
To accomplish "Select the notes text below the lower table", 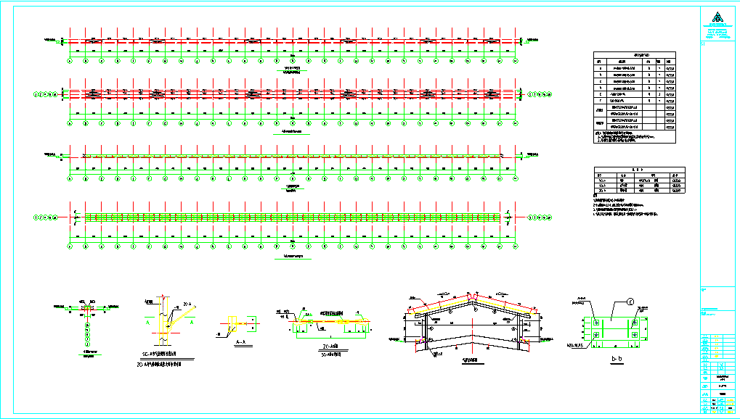I will pos(625,205).
